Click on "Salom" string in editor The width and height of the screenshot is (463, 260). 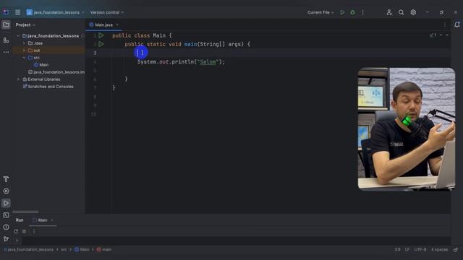208,62
